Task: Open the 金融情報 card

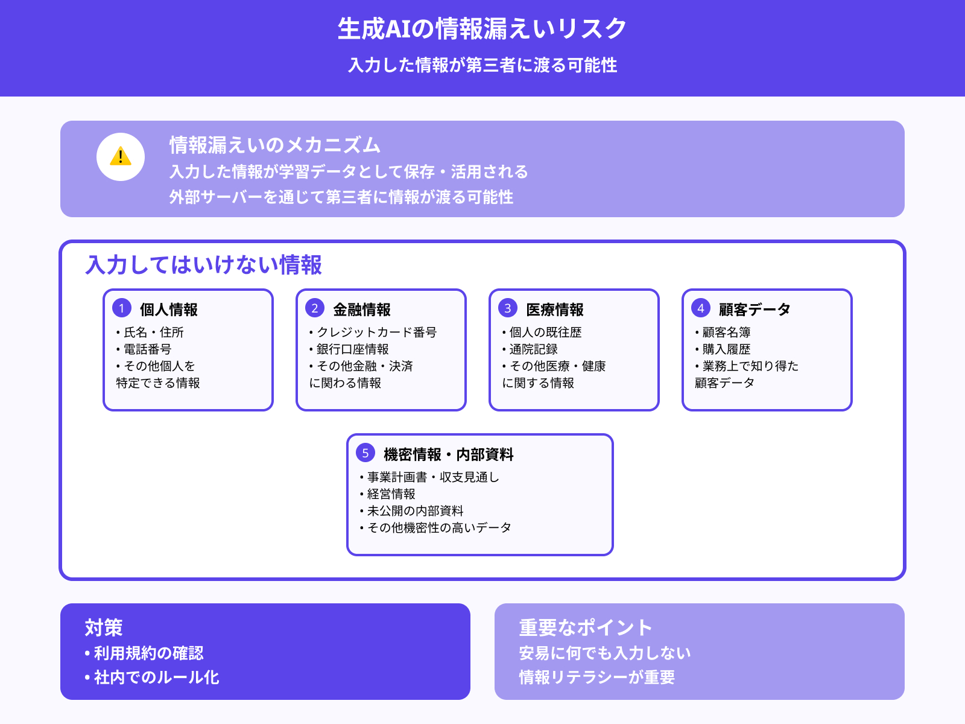Action: point(381,350)
